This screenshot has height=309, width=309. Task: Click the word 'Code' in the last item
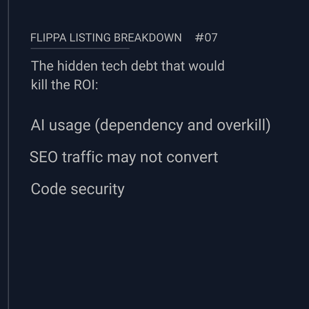tap(48, 189)
